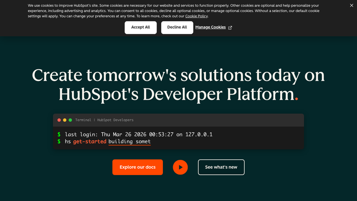Open the Manage Cookies link

(x=210, y=27)
